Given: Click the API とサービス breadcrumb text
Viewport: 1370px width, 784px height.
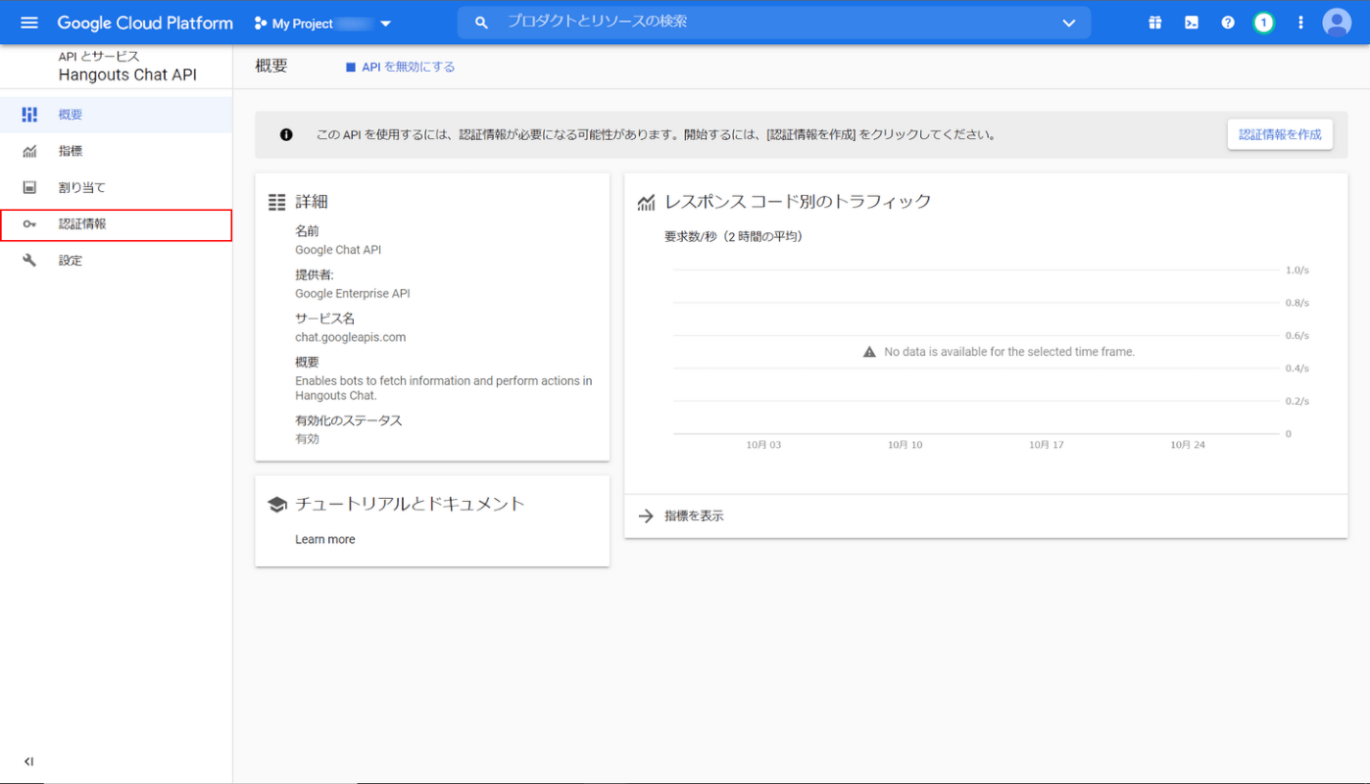Looking at the screenshot, I should pos(99,56).
